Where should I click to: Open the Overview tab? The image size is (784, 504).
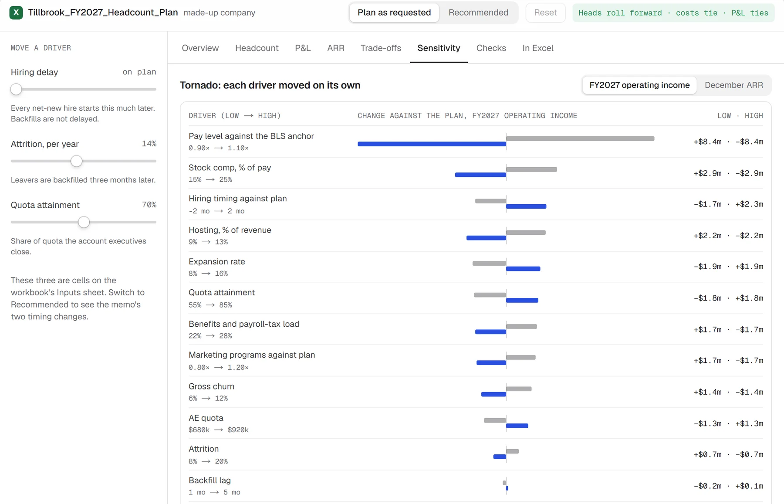click(x=200, y=48)
